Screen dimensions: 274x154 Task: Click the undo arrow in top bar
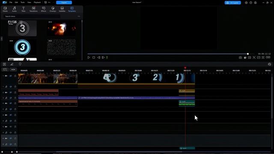[x=49, y=3]
